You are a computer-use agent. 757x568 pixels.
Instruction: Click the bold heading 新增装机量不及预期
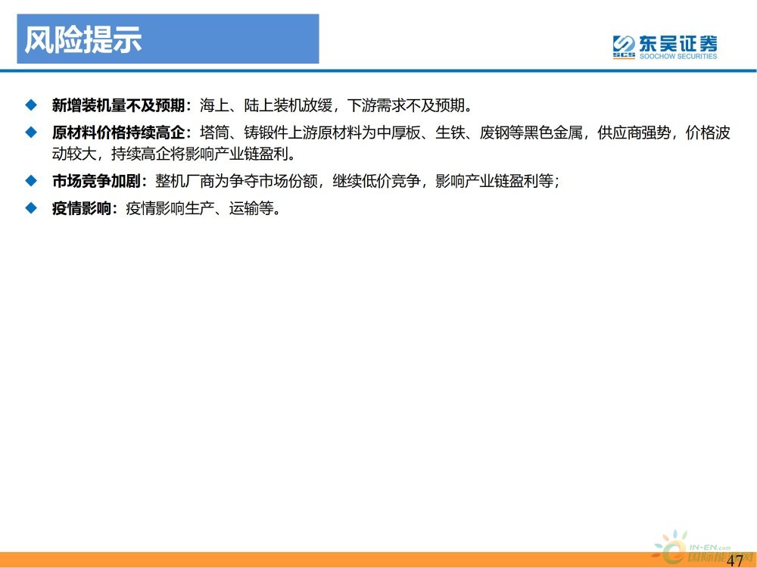pos(118,105)
